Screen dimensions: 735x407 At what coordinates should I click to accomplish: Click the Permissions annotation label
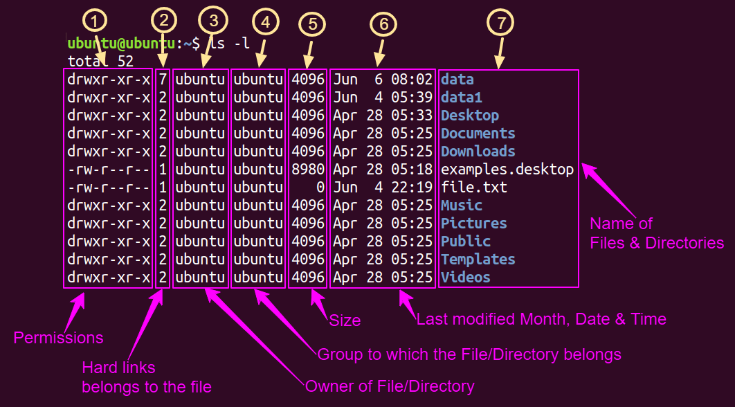click(59, 338)
